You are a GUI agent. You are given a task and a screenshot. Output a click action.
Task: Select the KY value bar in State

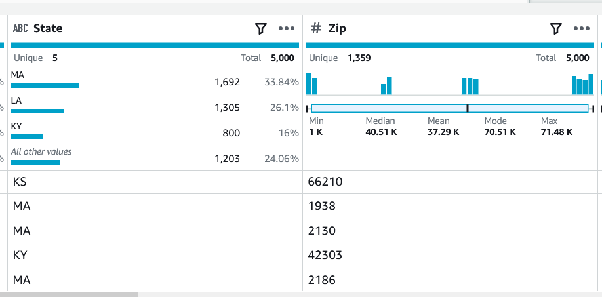click(x=27, y=136)
